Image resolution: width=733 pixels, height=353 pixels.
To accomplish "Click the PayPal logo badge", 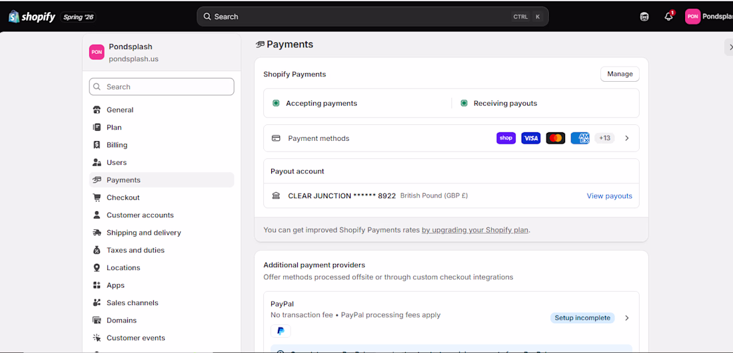I will (x=281, y=331).
